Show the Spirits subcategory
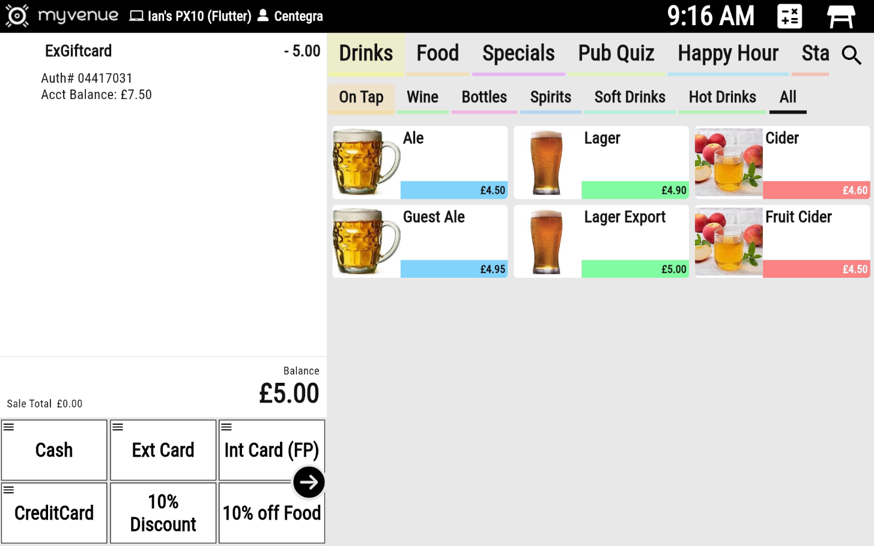 550,97
